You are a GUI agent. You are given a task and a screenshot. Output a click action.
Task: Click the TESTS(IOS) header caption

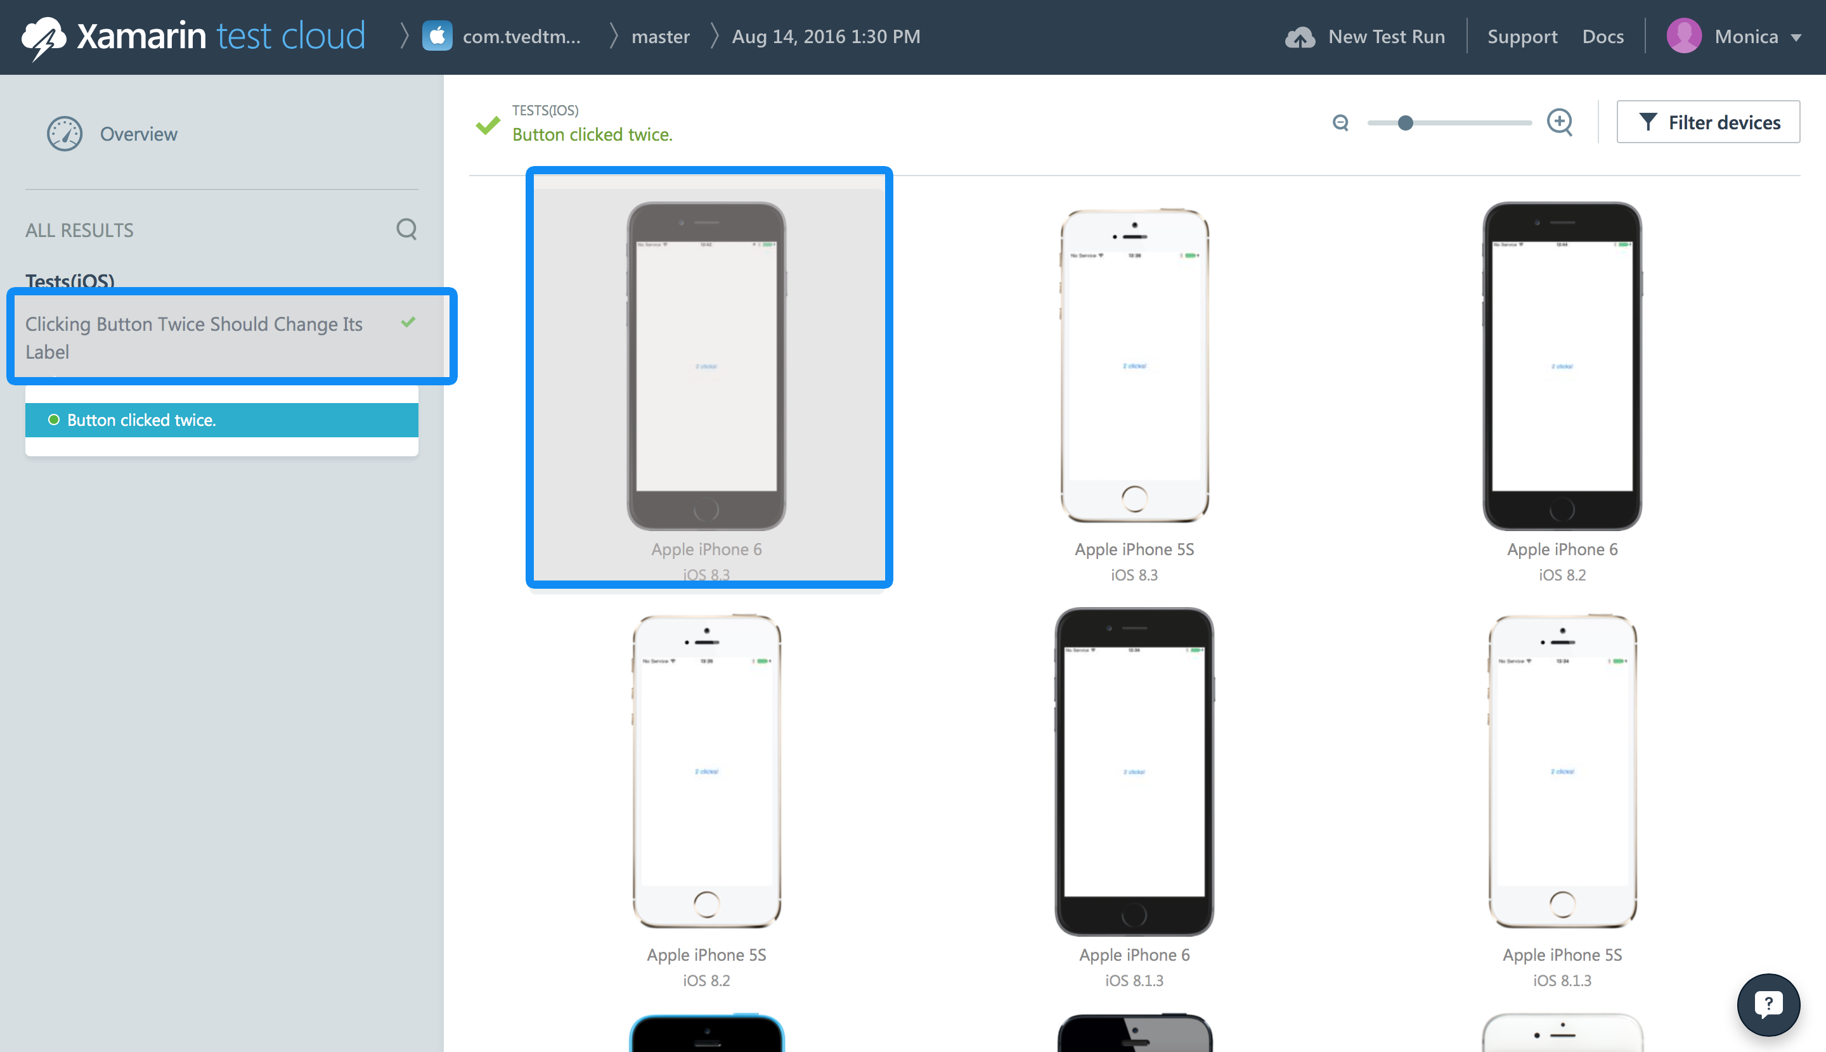545,110
